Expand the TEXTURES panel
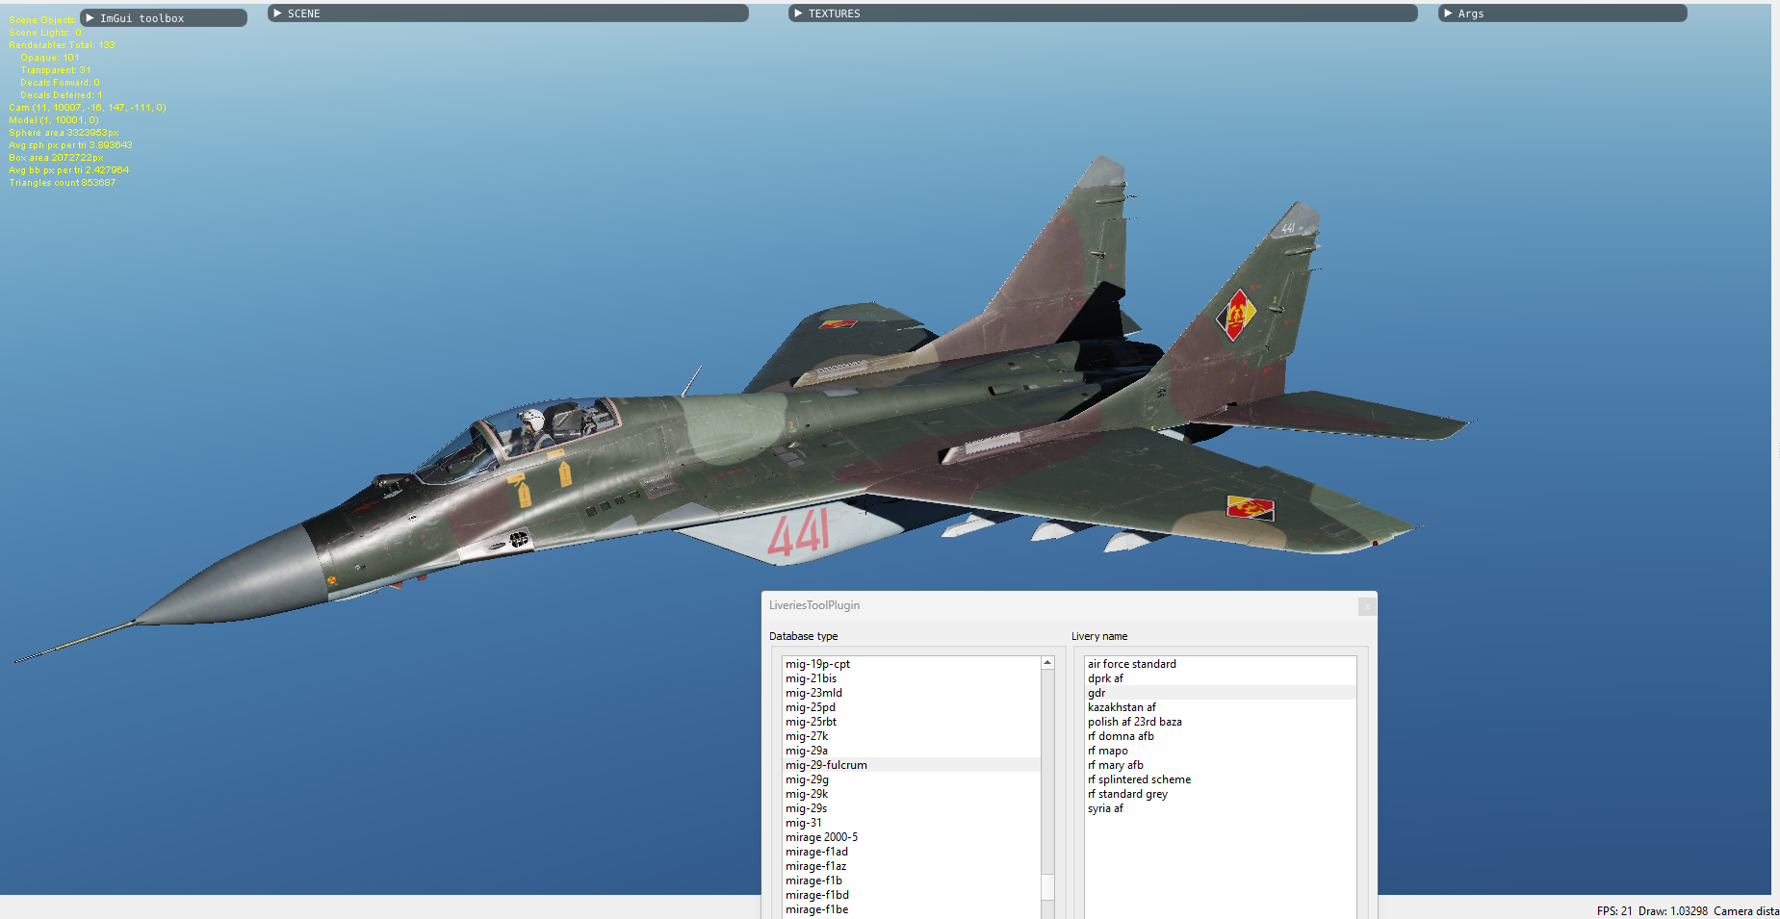The image size is (1780, 919). [1102, 13]
